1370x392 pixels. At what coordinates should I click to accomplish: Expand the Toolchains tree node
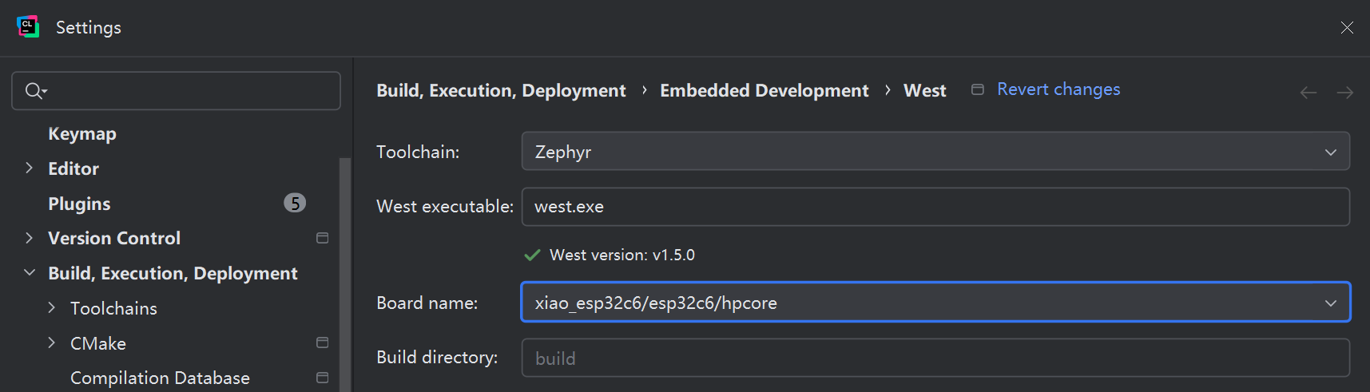tap(52, 308)
